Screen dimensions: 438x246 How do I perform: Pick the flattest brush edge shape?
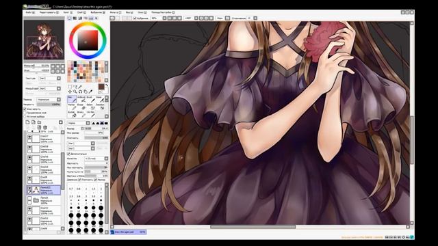(106, 123)
